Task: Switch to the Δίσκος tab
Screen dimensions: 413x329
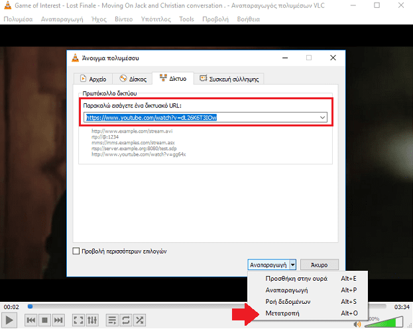Action: click(133, 79)
